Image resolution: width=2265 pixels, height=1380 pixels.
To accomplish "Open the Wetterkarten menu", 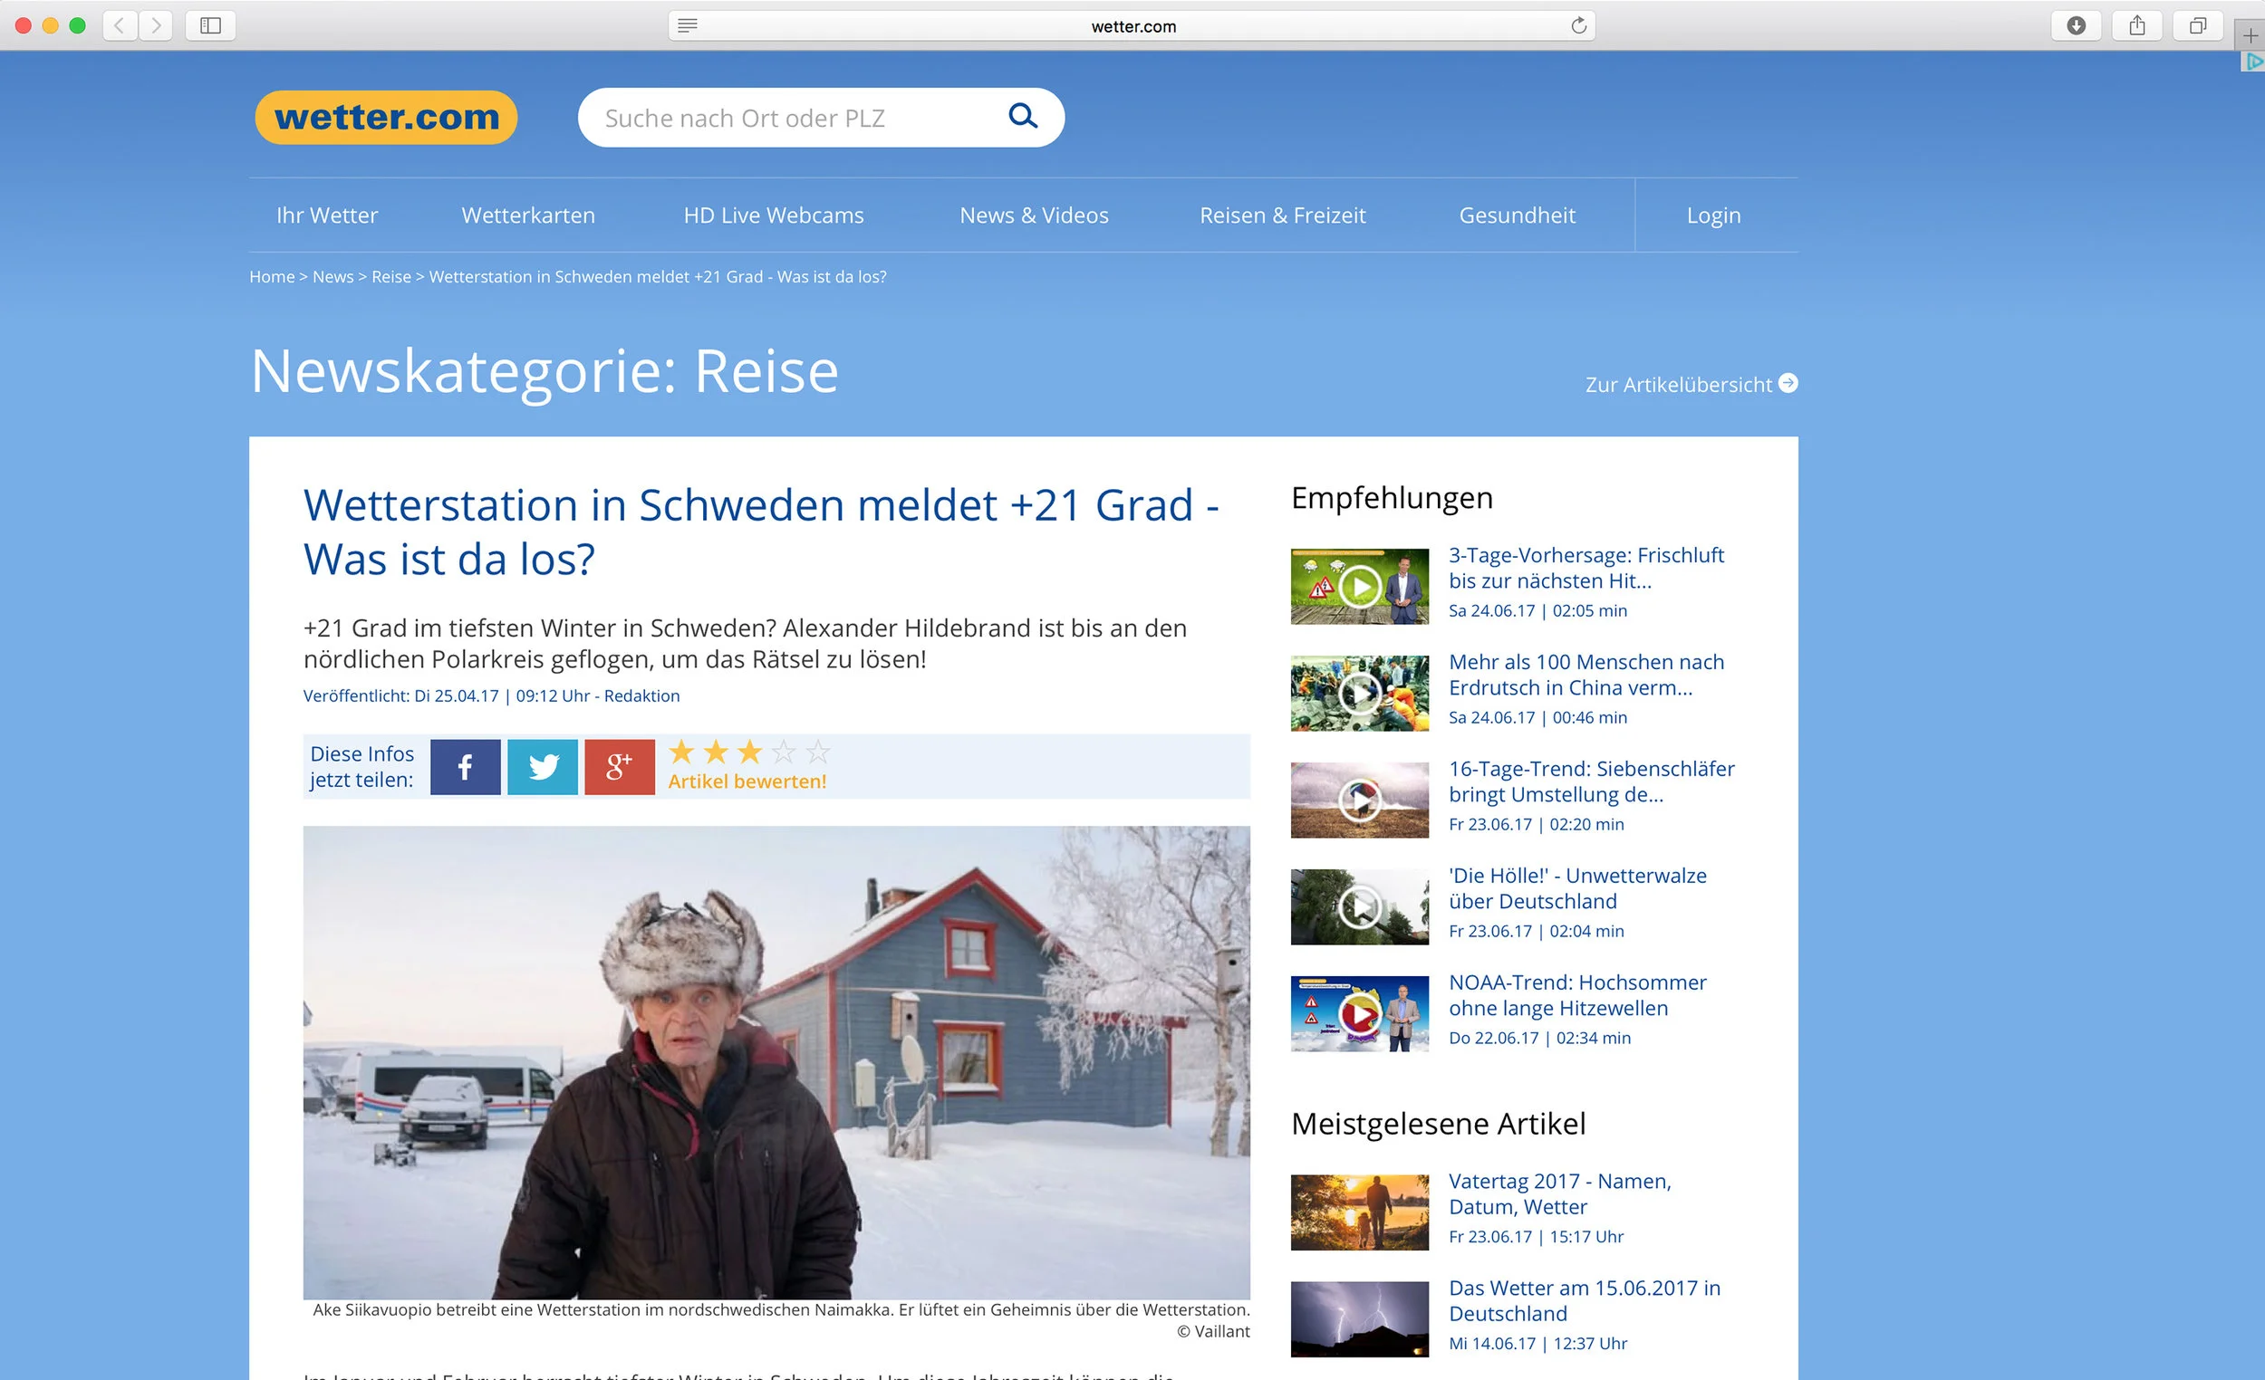I will coord(527,215).
